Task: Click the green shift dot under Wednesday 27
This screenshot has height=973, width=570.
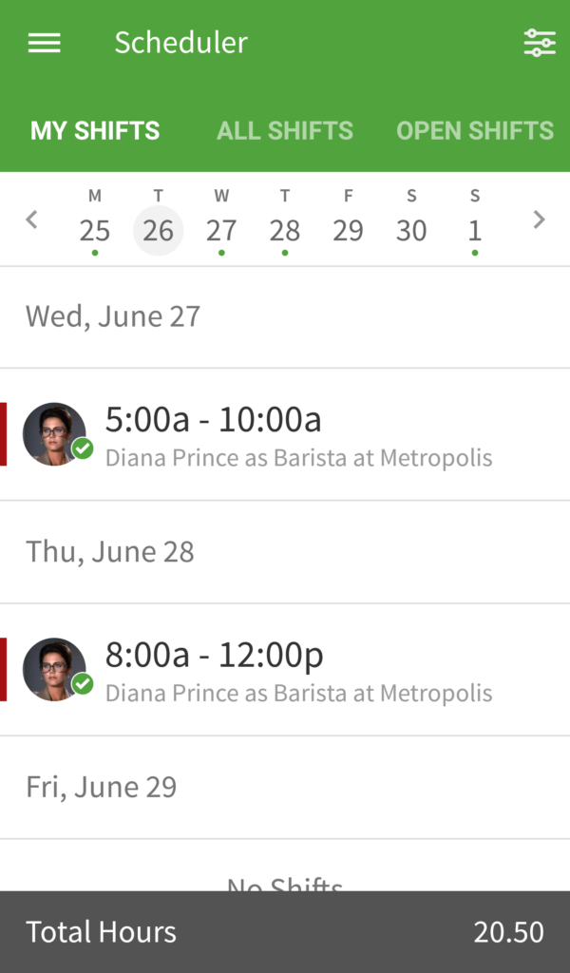Action: 221,254
